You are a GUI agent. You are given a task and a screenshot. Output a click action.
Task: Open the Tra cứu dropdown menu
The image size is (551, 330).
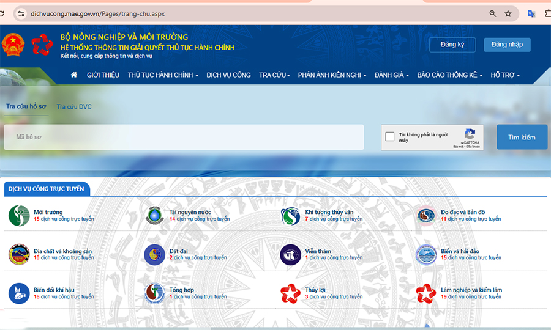(274, 75)
